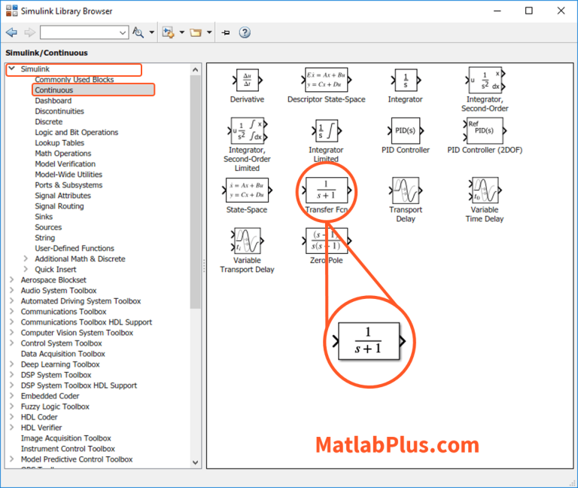Click the PID Controller block icon
578x488 pixels.
(405, 130)
